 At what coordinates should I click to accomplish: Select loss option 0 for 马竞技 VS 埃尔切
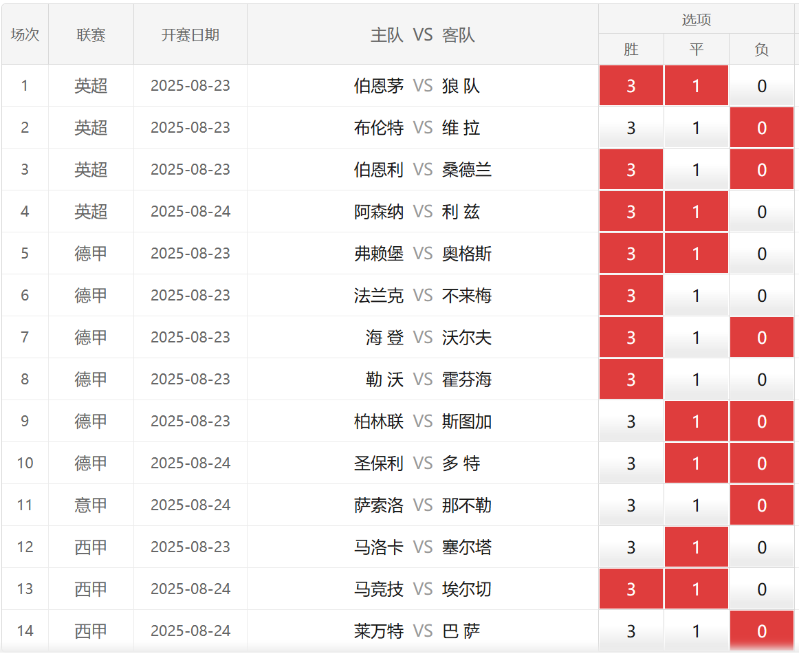click(761, 589)
